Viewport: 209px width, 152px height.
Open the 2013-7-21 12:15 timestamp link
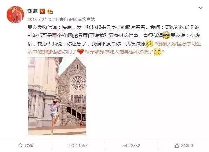pos(43,20)
